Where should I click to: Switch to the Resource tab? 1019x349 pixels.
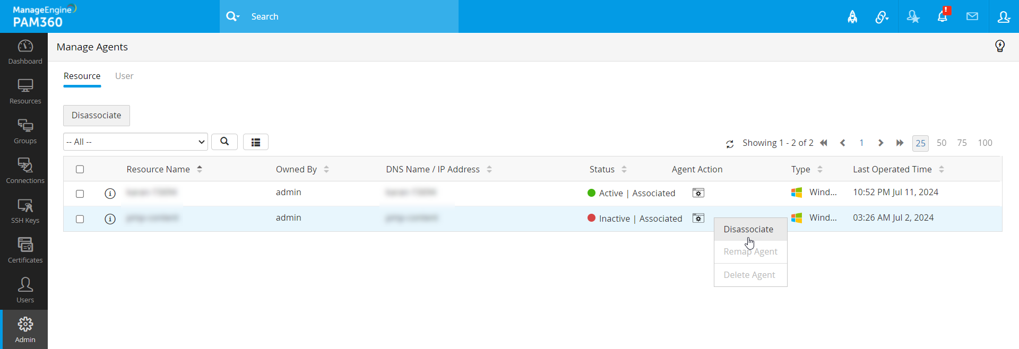tap(82, 76)
